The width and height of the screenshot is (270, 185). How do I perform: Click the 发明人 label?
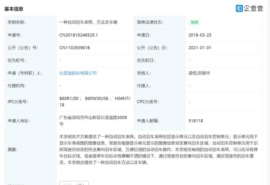click(x=144, y=73)
